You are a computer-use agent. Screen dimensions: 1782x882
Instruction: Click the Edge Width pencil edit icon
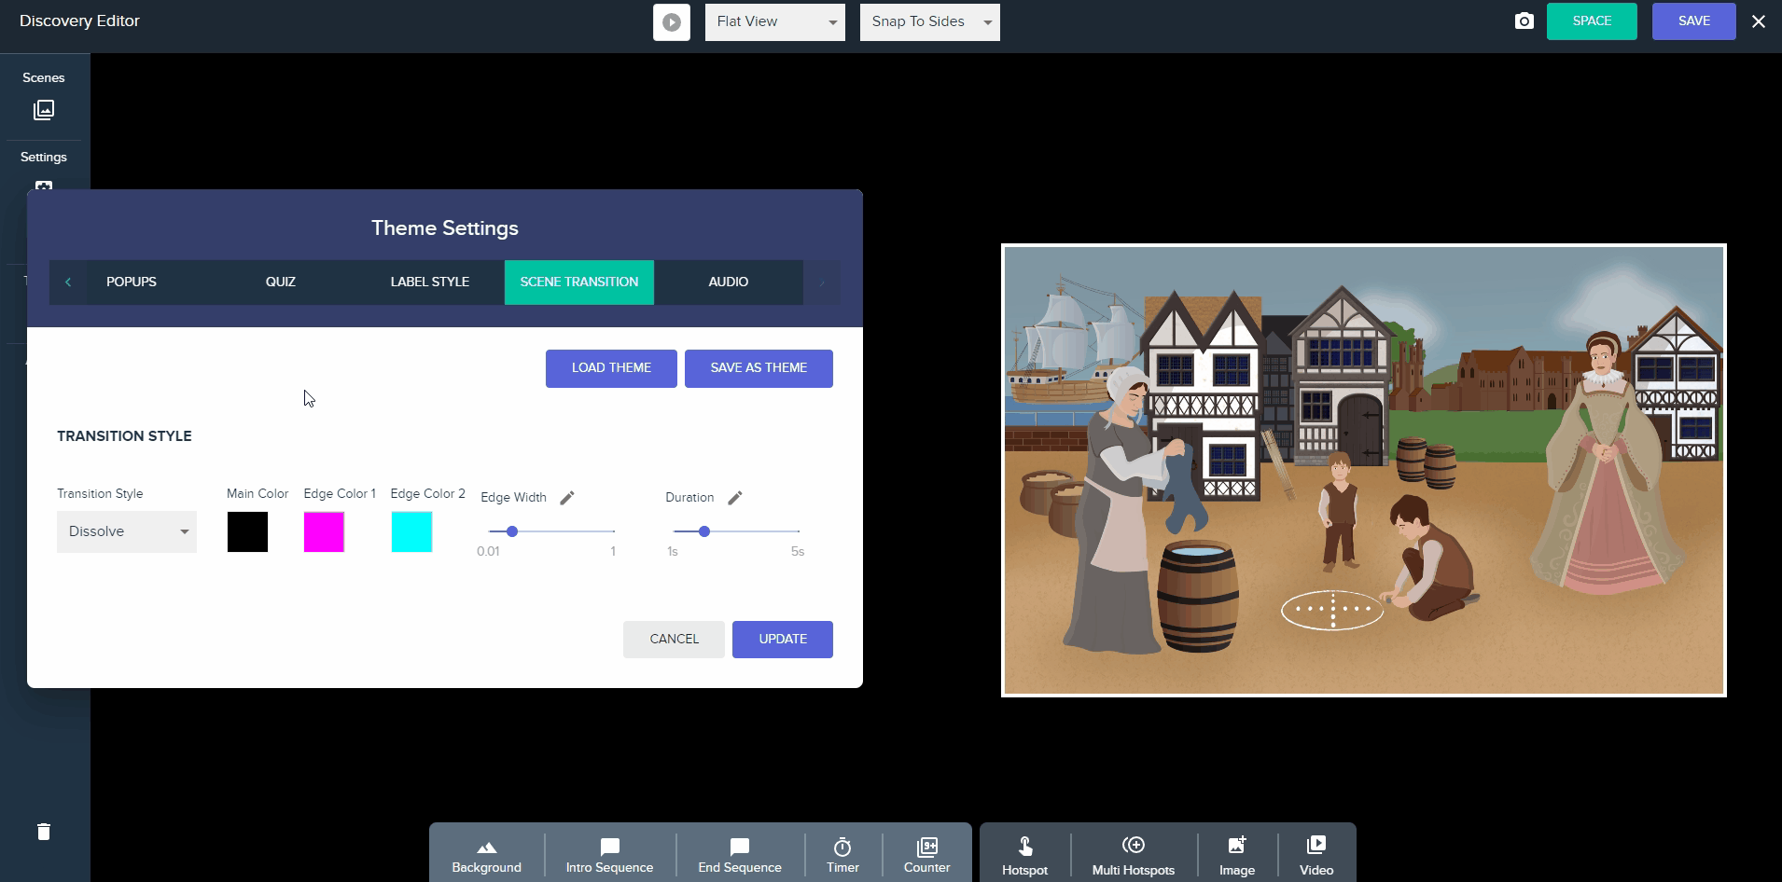coord(567,498)
